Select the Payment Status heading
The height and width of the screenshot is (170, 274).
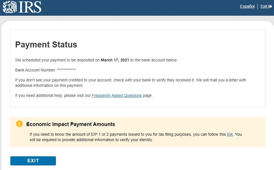(46, 44)
